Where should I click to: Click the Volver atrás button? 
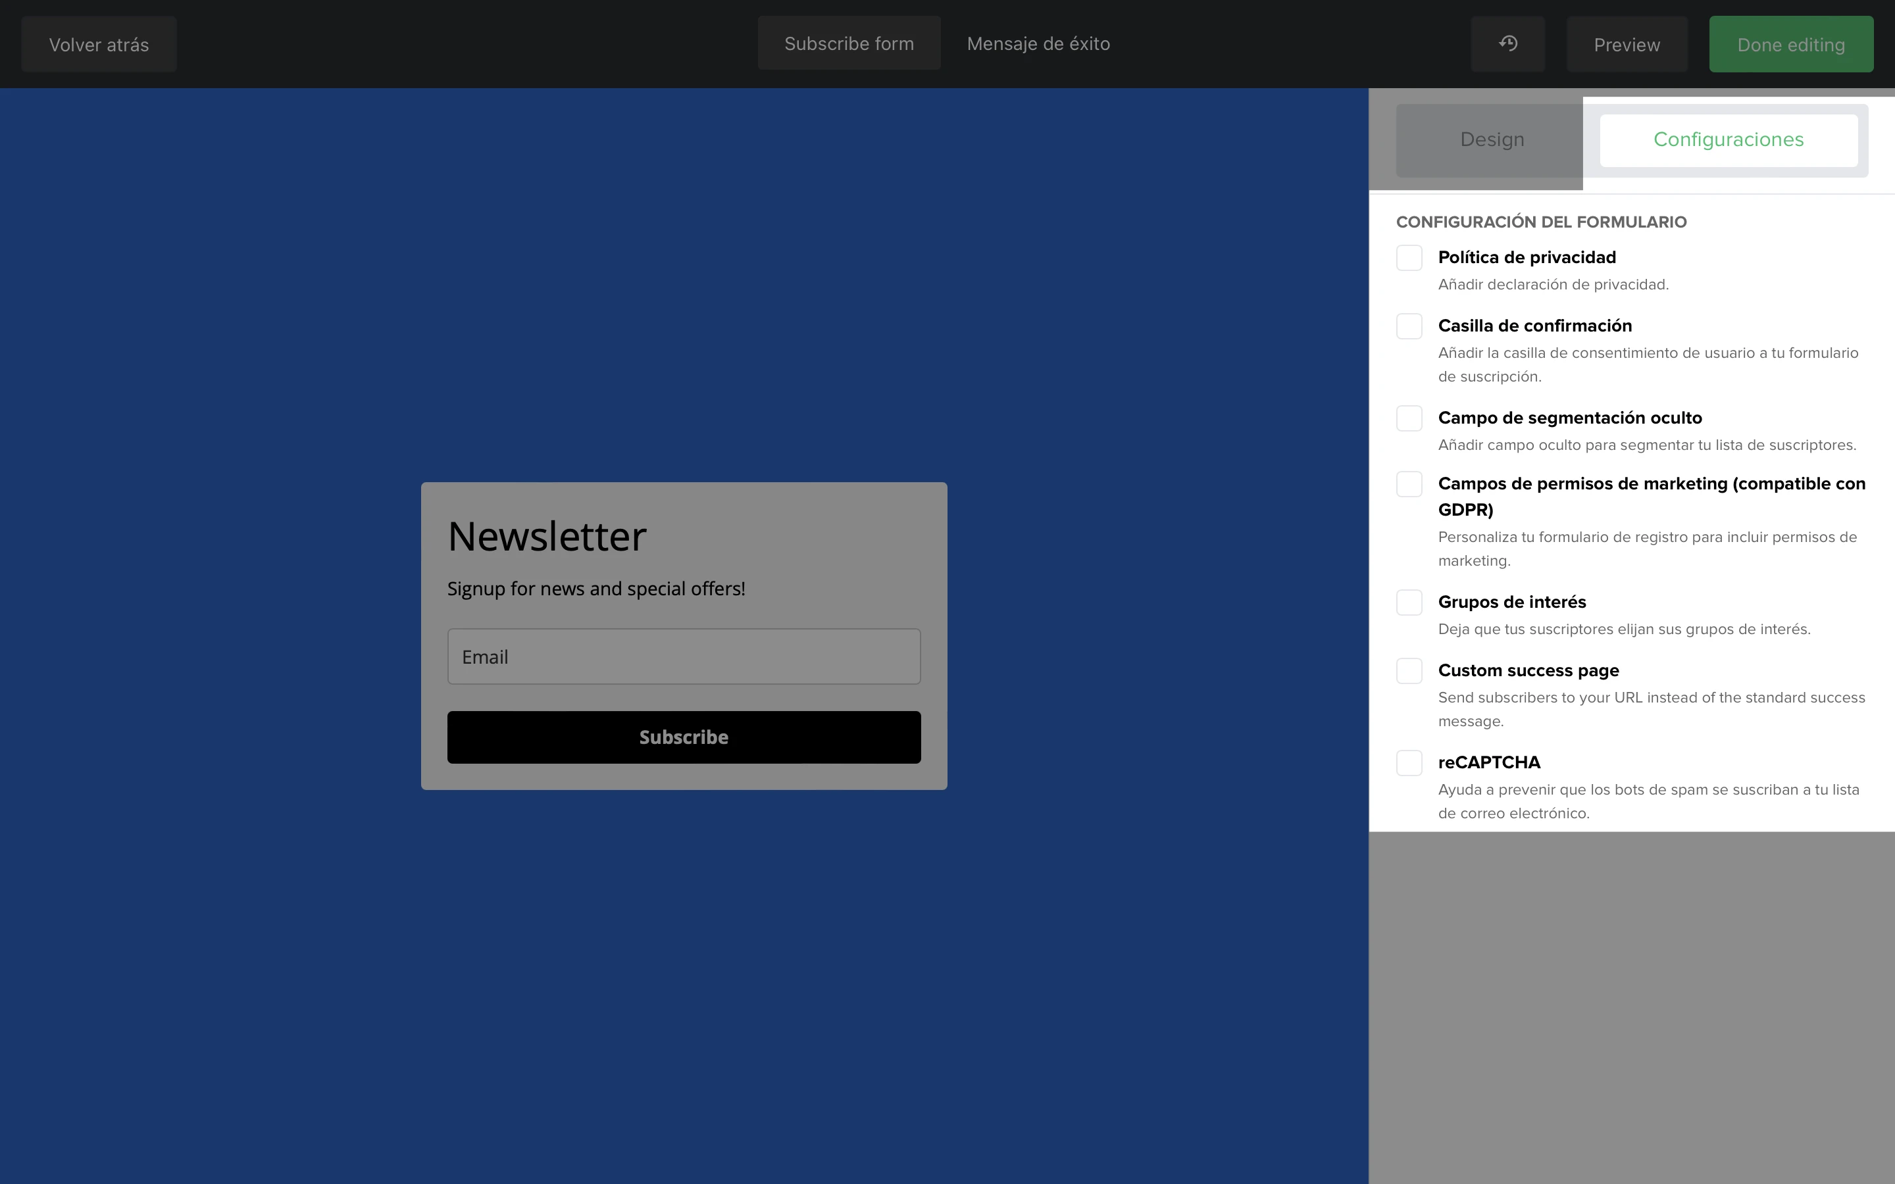point(99,45)
